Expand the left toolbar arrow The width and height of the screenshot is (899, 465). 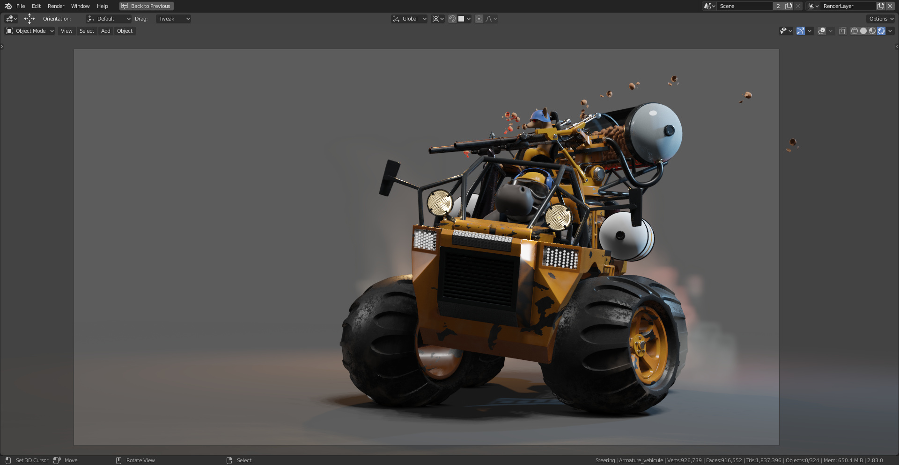[x=2, y=46]
